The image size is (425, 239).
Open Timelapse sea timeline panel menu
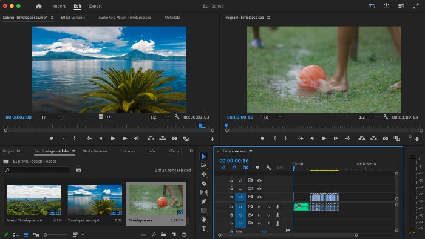250,151
